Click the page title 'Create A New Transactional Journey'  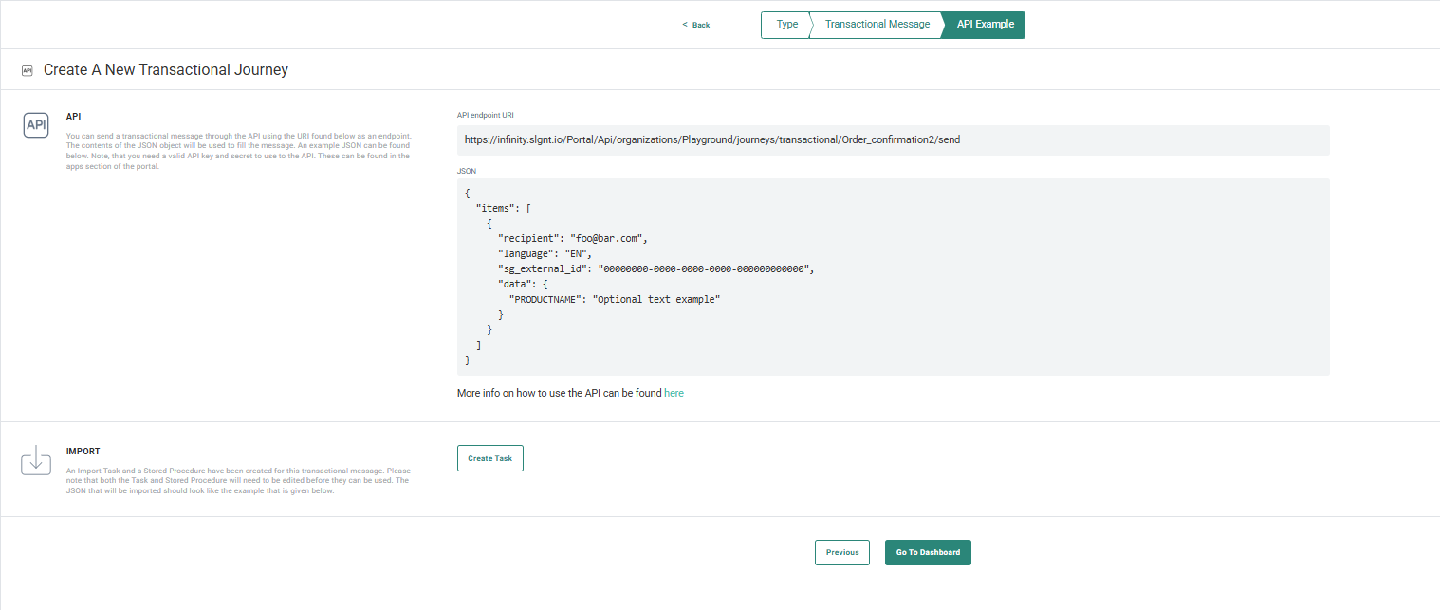click(x=166, y=70)
